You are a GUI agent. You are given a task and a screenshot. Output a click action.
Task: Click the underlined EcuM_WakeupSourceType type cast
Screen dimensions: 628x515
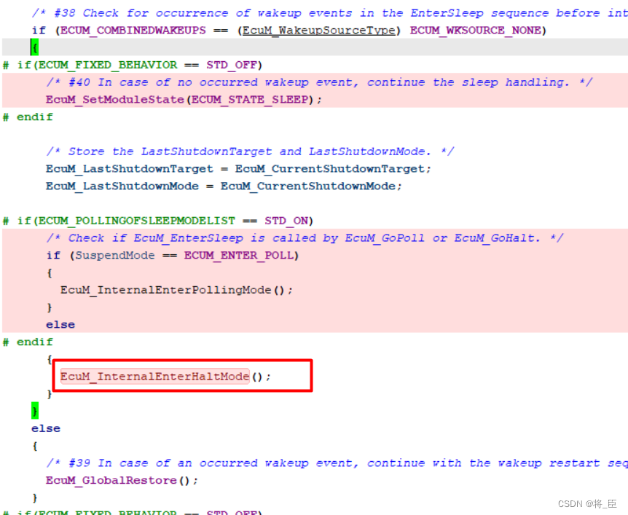319,31
